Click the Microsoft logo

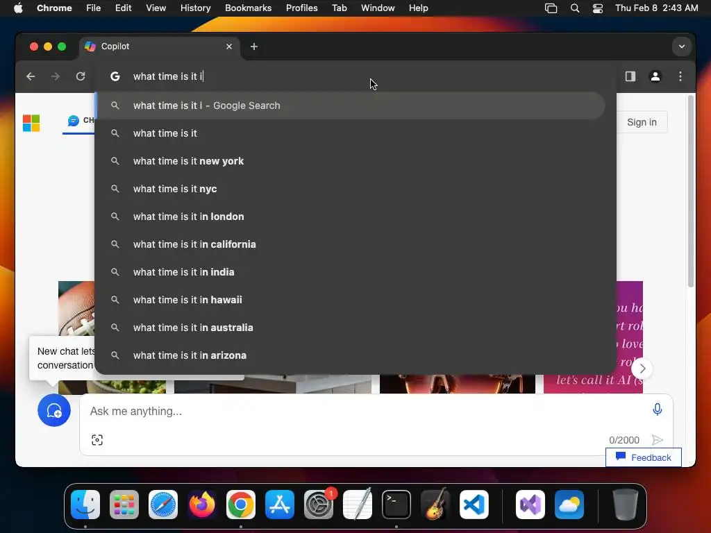click(31, 123)
